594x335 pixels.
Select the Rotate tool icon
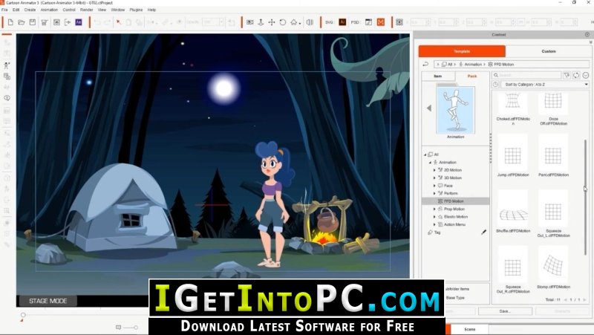[x=283, y=22]
